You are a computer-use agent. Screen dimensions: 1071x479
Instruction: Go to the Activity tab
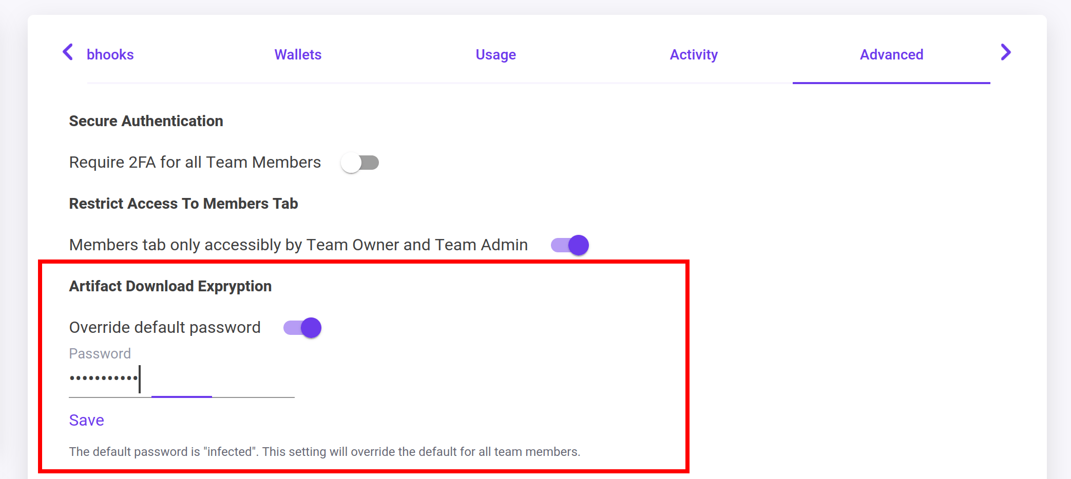click(694, 54)
